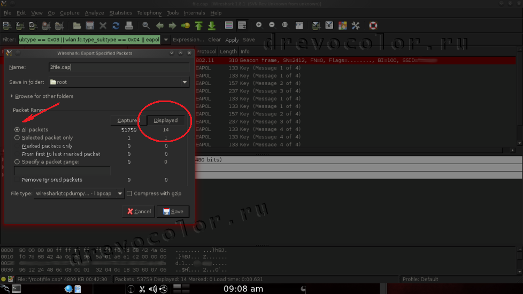Jump to first packet icon
523x294 pixels.
pos(199,25)
